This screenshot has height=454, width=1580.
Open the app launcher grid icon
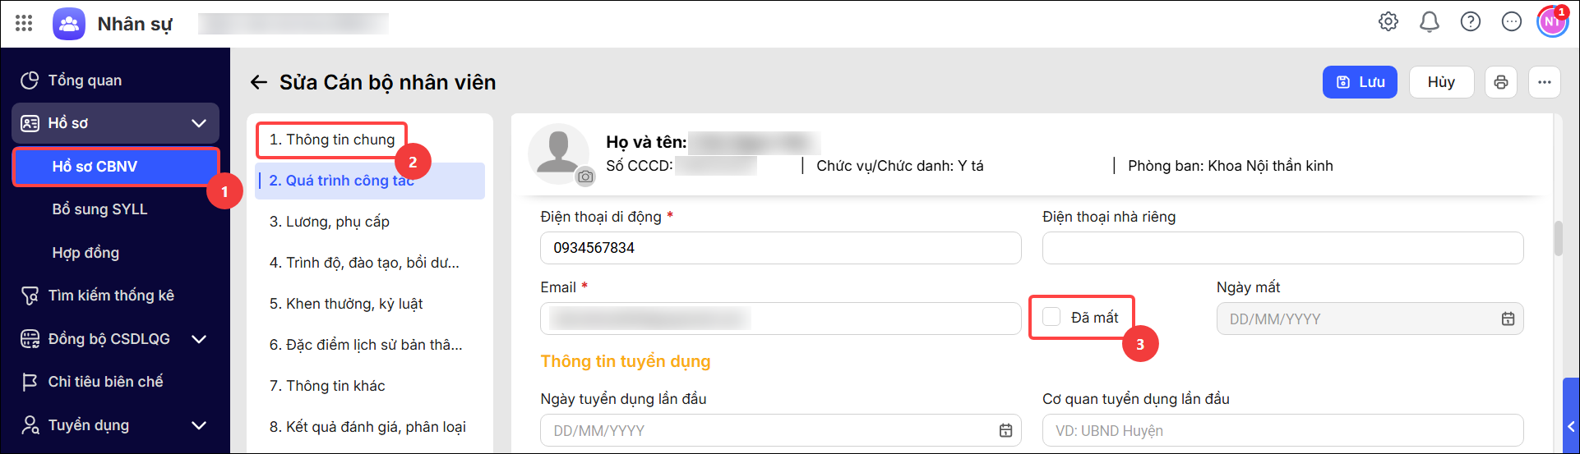(24, 23)
